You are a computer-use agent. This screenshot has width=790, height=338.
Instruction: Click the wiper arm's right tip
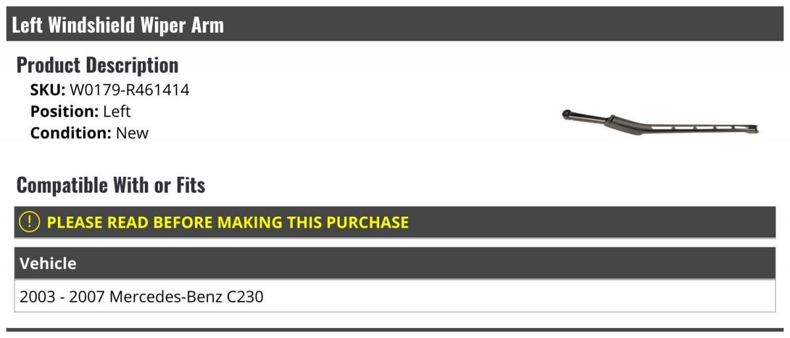[754, 130]
